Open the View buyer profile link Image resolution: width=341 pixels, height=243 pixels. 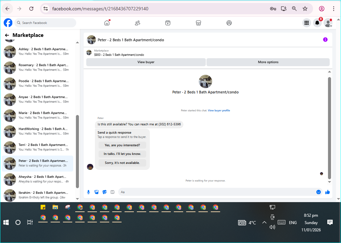point(219,110)
